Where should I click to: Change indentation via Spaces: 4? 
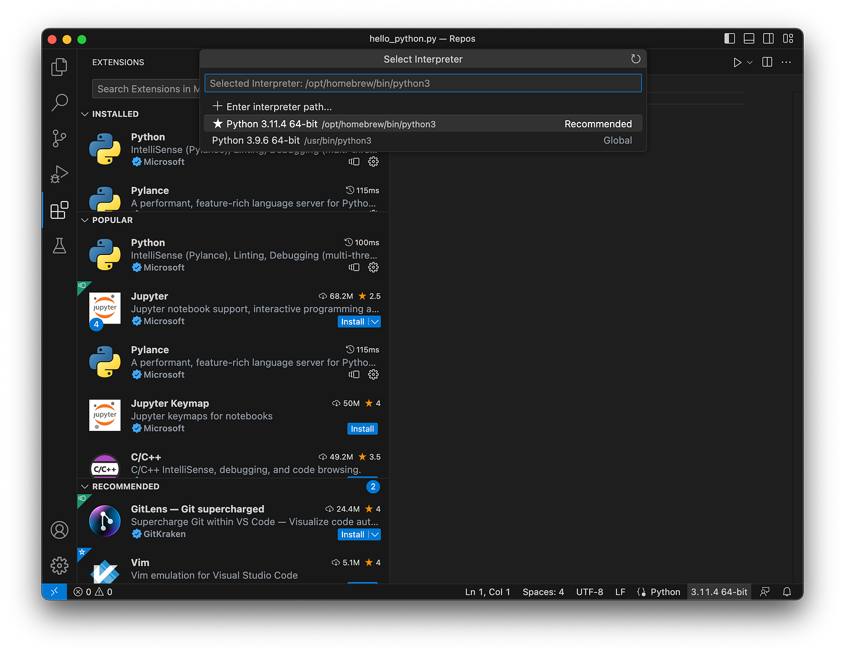coord(543,592)
